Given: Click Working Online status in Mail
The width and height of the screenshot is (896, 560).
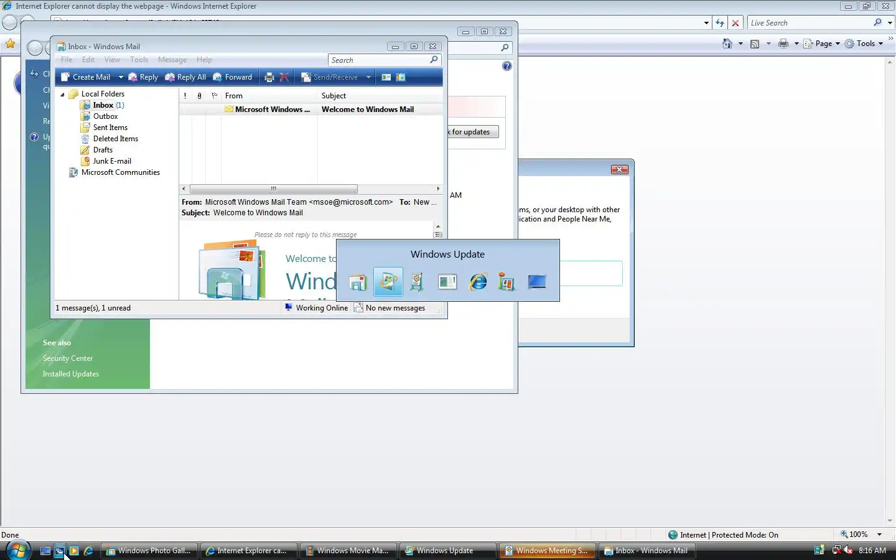Looking at the screenshot, I should [x=316, y=308].
